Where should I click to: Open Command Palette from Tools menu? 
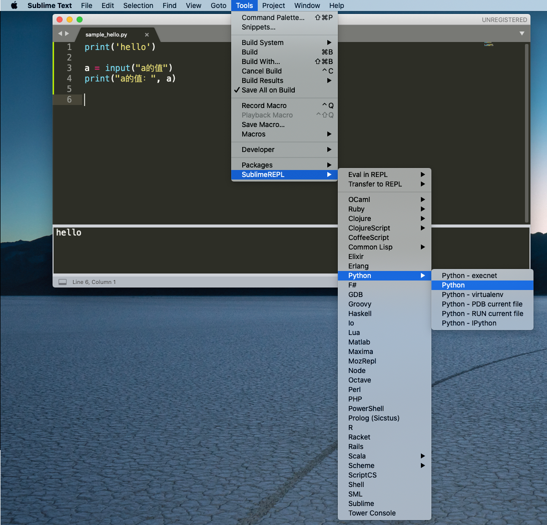click(x=284, y=17)
